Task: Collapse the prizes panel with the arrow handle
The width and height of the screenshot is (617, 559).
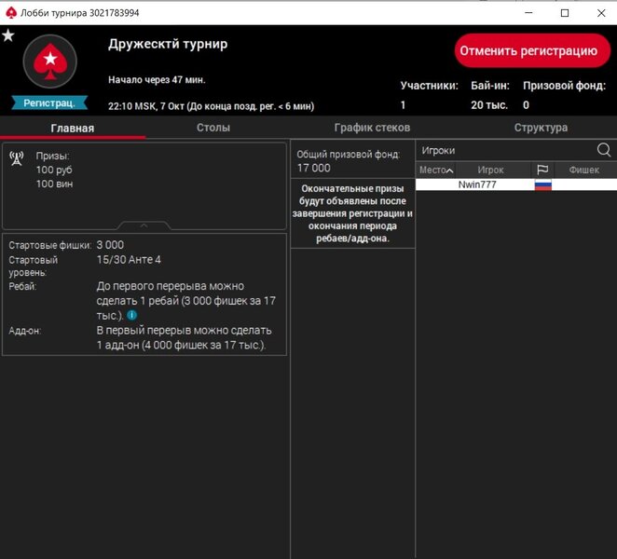Action: [x=143, y=225]
